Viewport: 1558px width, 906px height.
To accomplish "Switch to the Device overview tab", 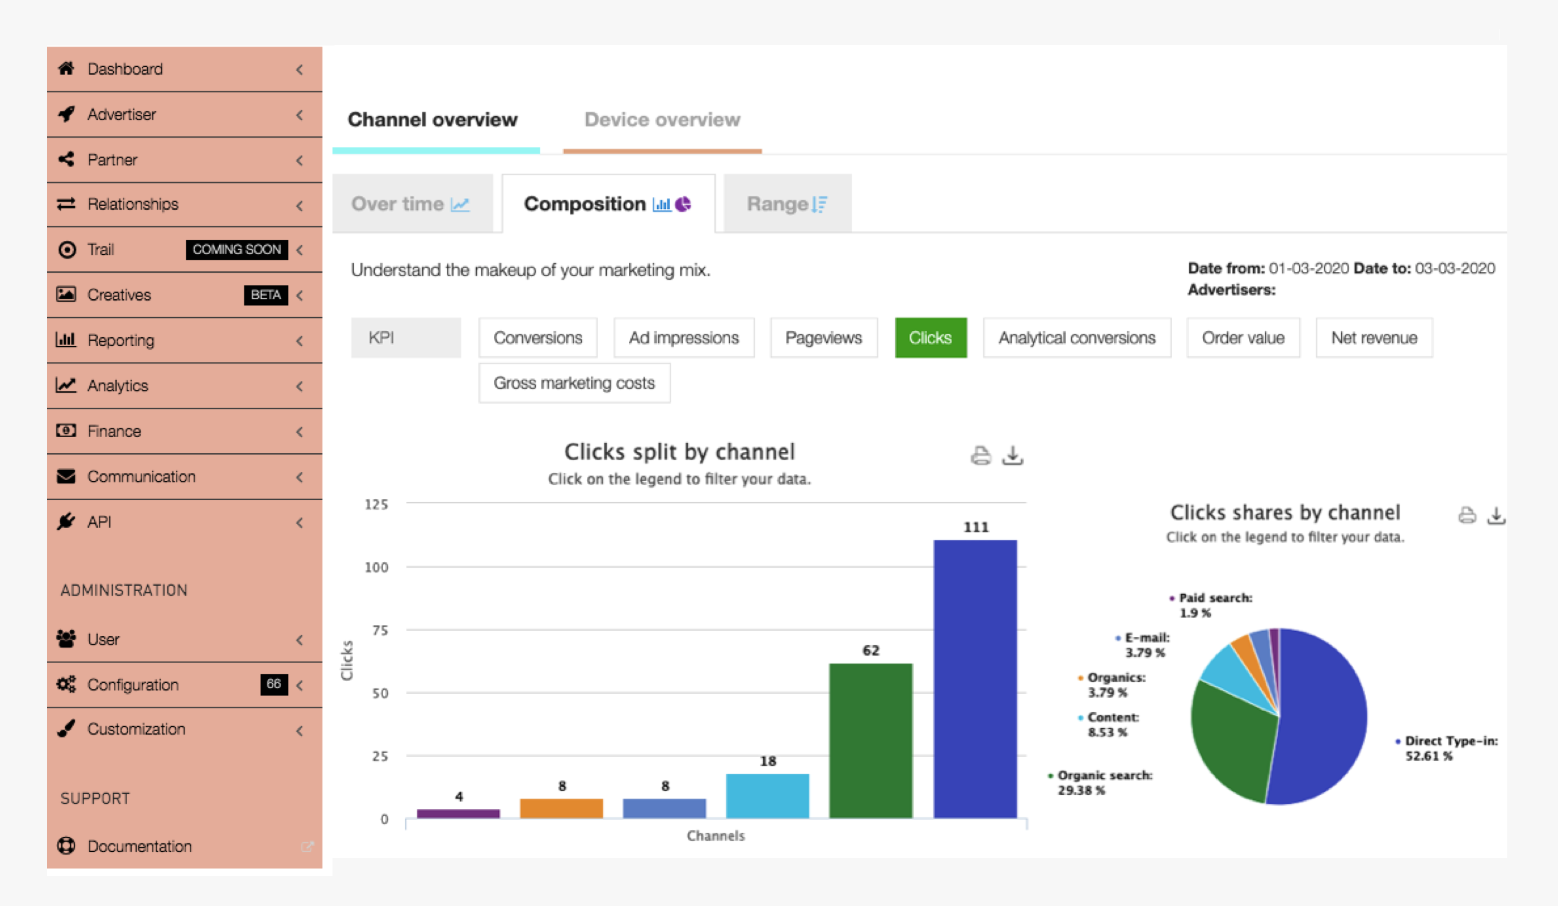I will (x=662, y=120).
